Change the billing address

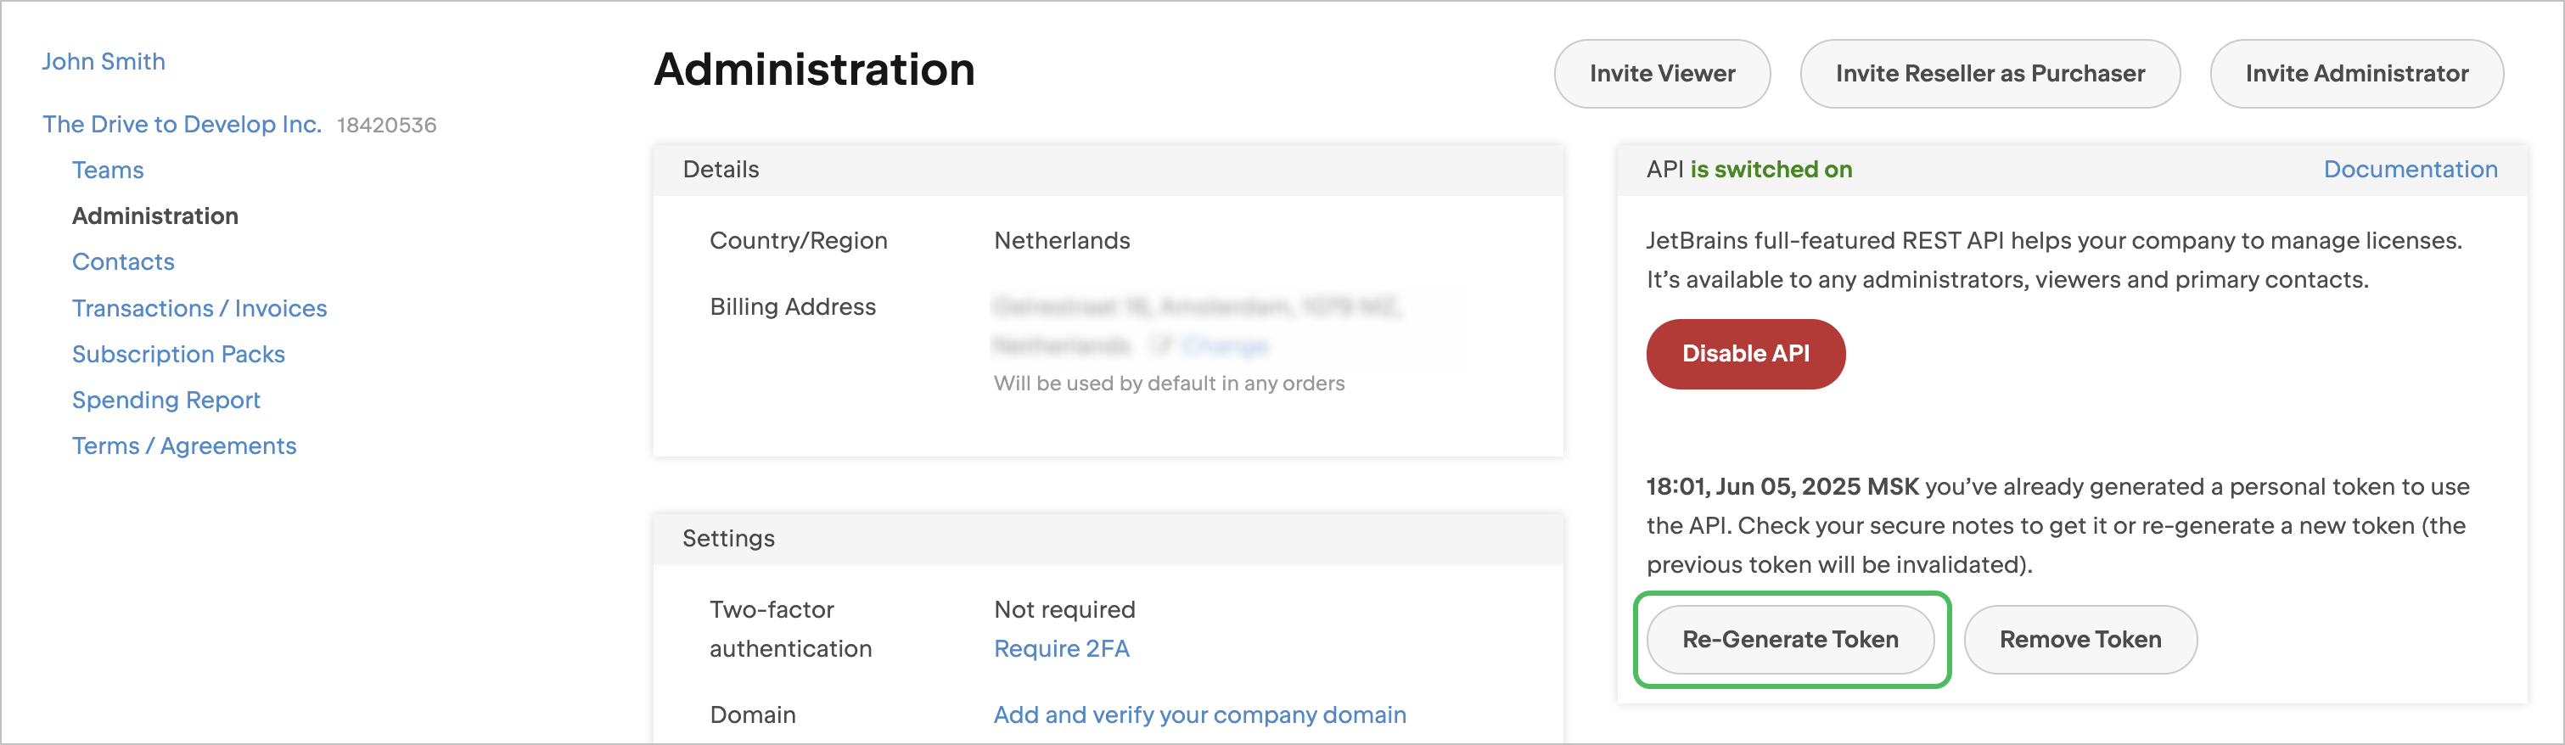[x=1225, y=344]
